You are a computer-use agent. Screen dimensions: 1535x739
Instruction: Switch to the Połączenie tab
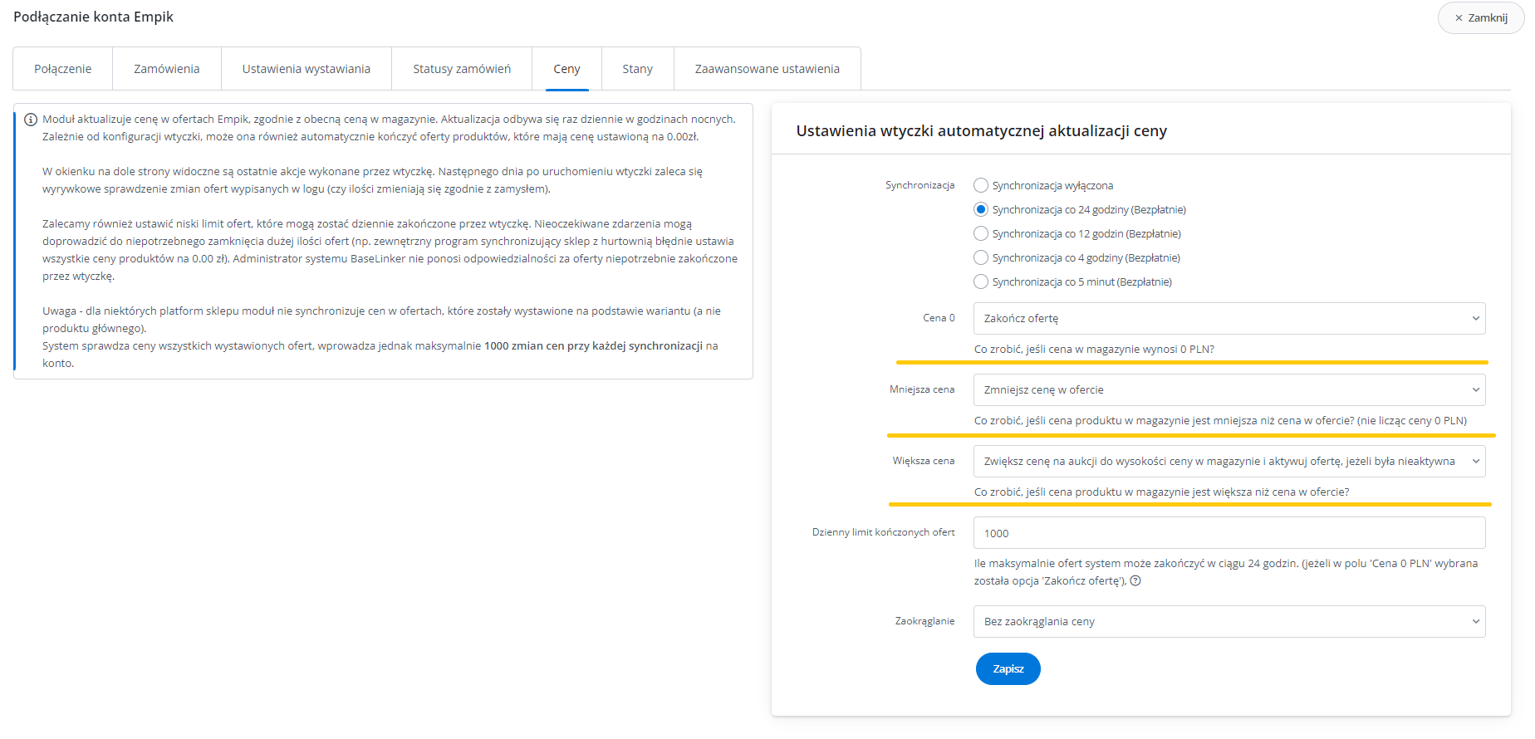click(63, 69)
